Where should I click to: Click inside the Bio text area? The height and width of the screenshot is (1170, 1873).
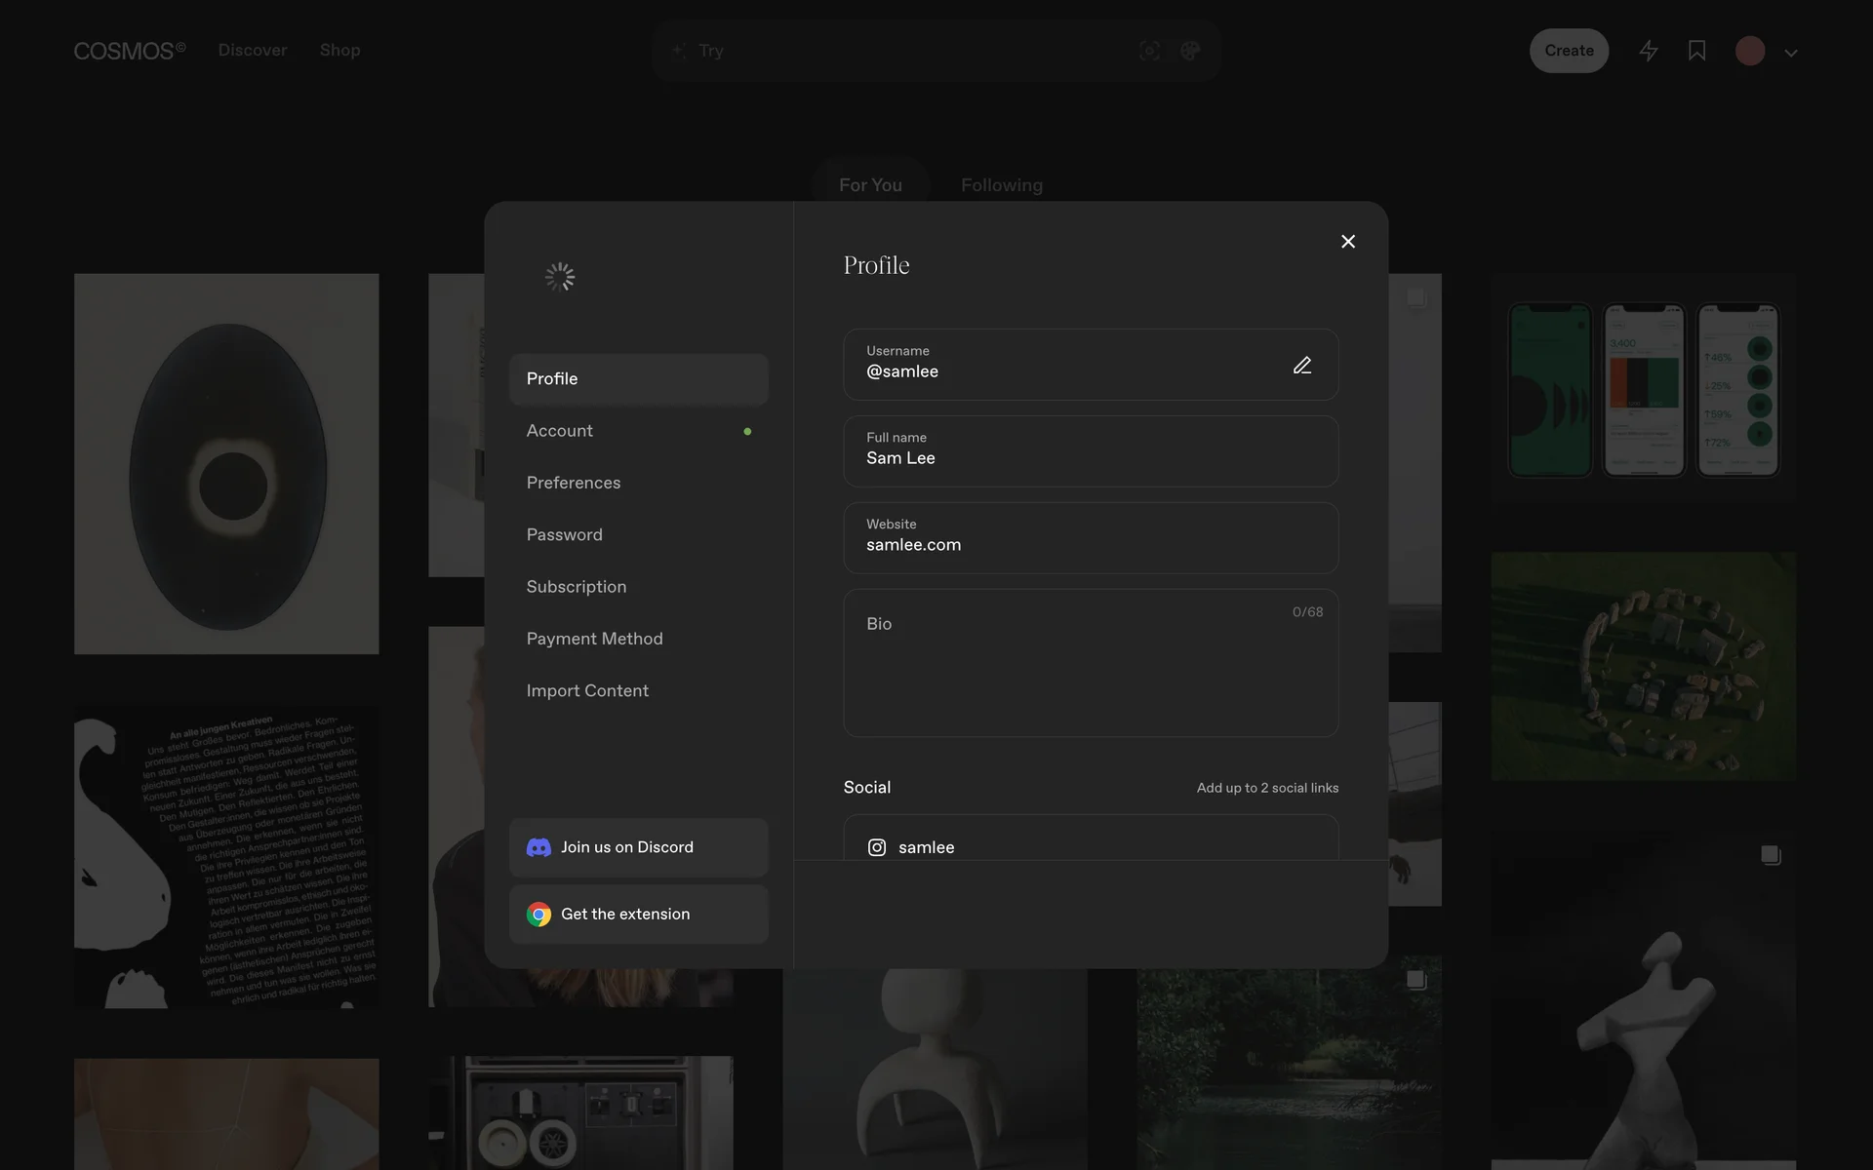[1090, 673]
